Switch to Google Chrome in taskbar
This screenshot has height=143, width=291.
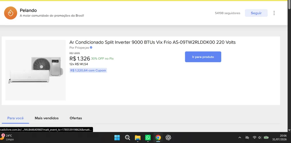point(158,138)
